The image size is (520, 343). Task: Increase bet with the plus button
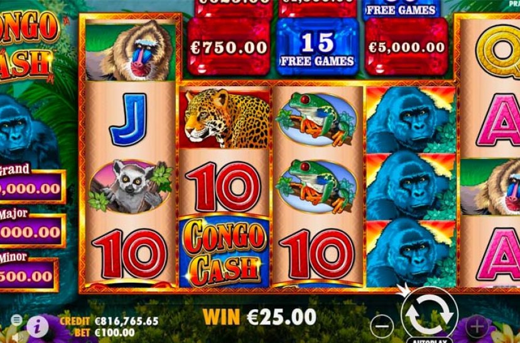click(x=477, y=327)
